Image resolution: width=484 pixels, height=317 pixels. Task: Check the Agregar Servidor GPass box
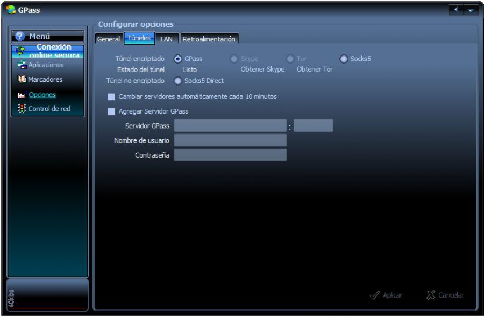tap(111, 111)
